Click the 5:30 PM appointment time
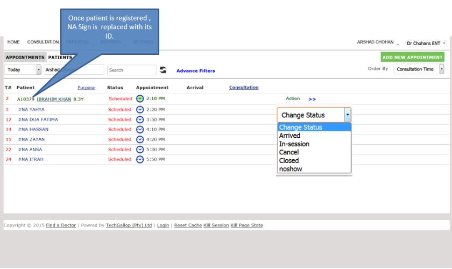Screen dimensions: 452x269 [156, 150]
